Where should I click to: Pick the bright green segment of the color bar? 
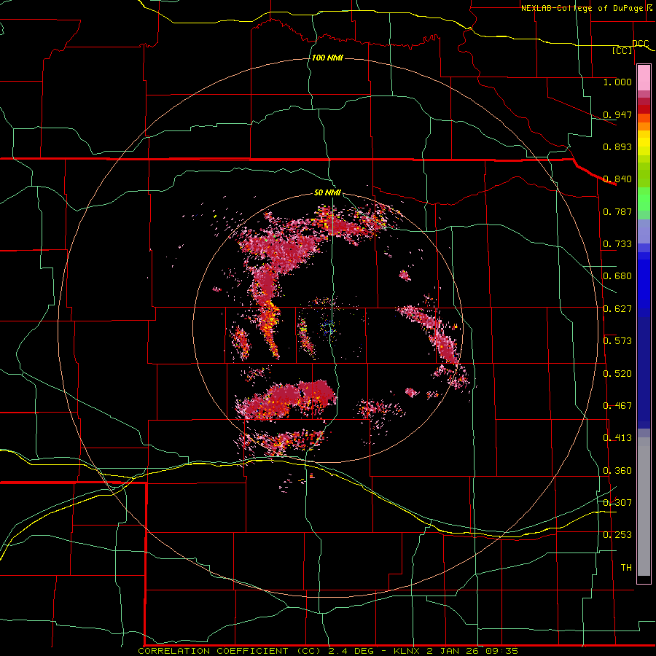point(644,199)
